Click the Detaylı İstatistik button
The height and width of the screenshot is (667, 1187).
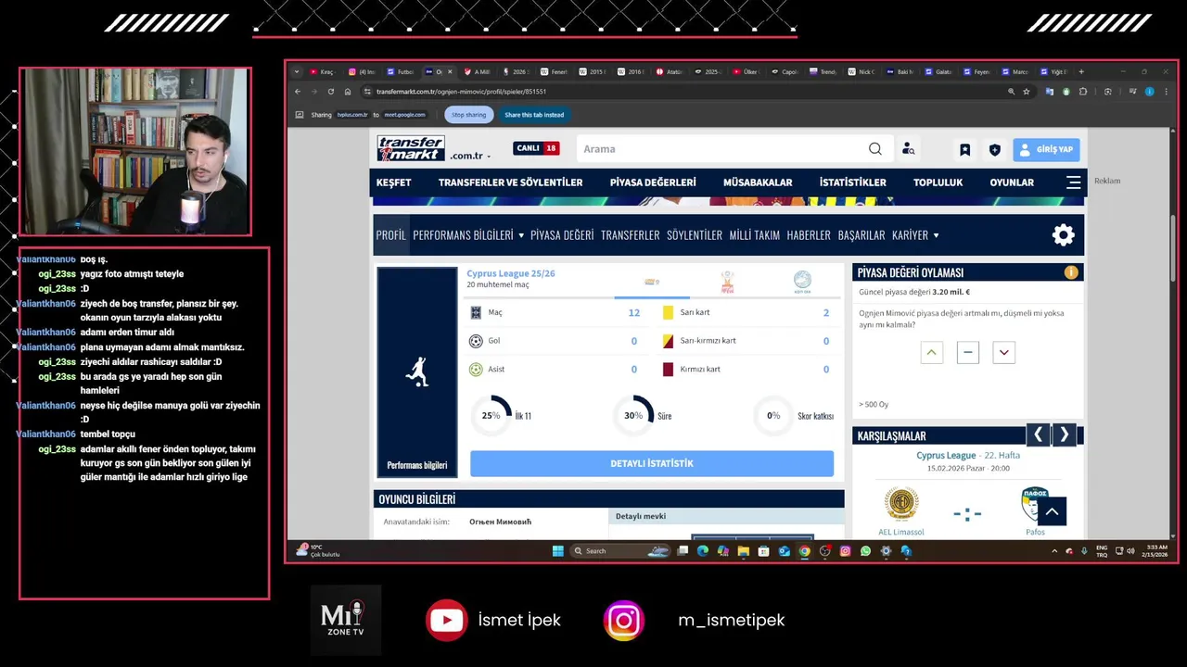[x=652, y=463]
